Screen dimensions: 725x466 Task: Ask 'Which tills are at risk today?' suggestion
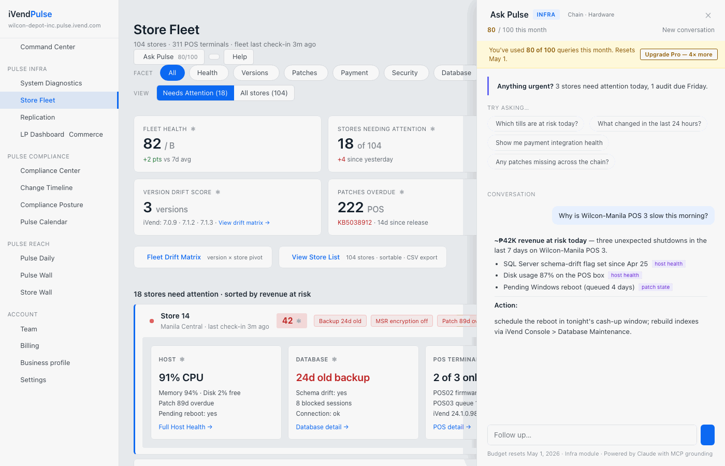pyautogui.click(x=536, y=124)
